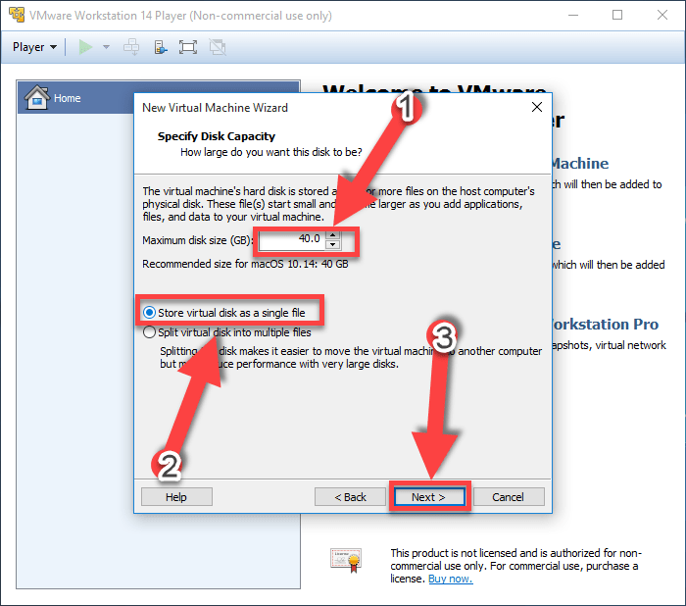686x606 pixels.
Task: Open Help for the wizard
Action: point(176,497)
